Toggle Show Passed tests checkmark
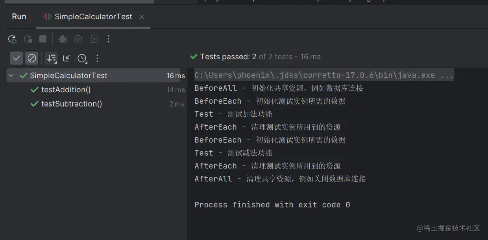The image size is (488, 240). [x=16, y=58]
